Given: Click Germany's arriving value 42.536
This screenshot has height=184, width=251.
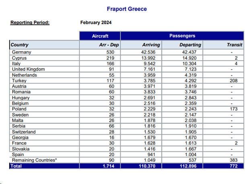Looking at the screenshot, I should (x=152, y=52).
